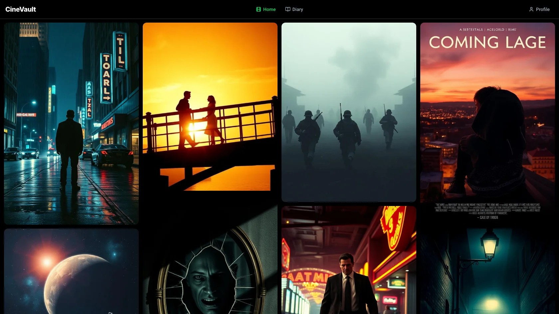Select the sunset bridge couple poster

pos(210,106)
